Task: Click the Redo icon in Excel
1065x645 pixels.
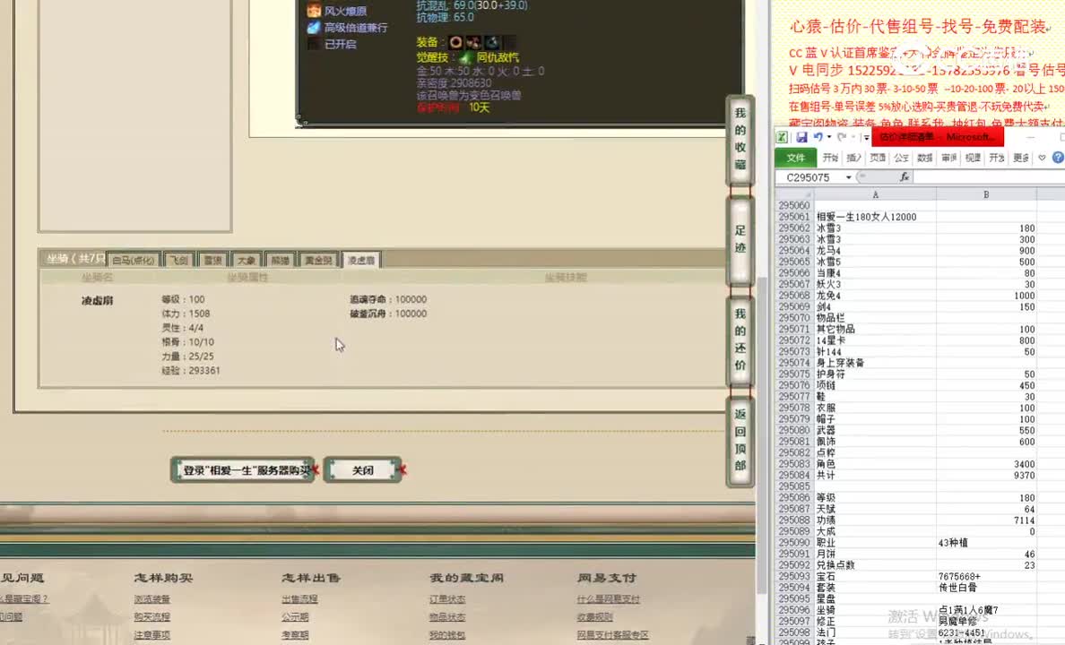Action: point(841,136)
